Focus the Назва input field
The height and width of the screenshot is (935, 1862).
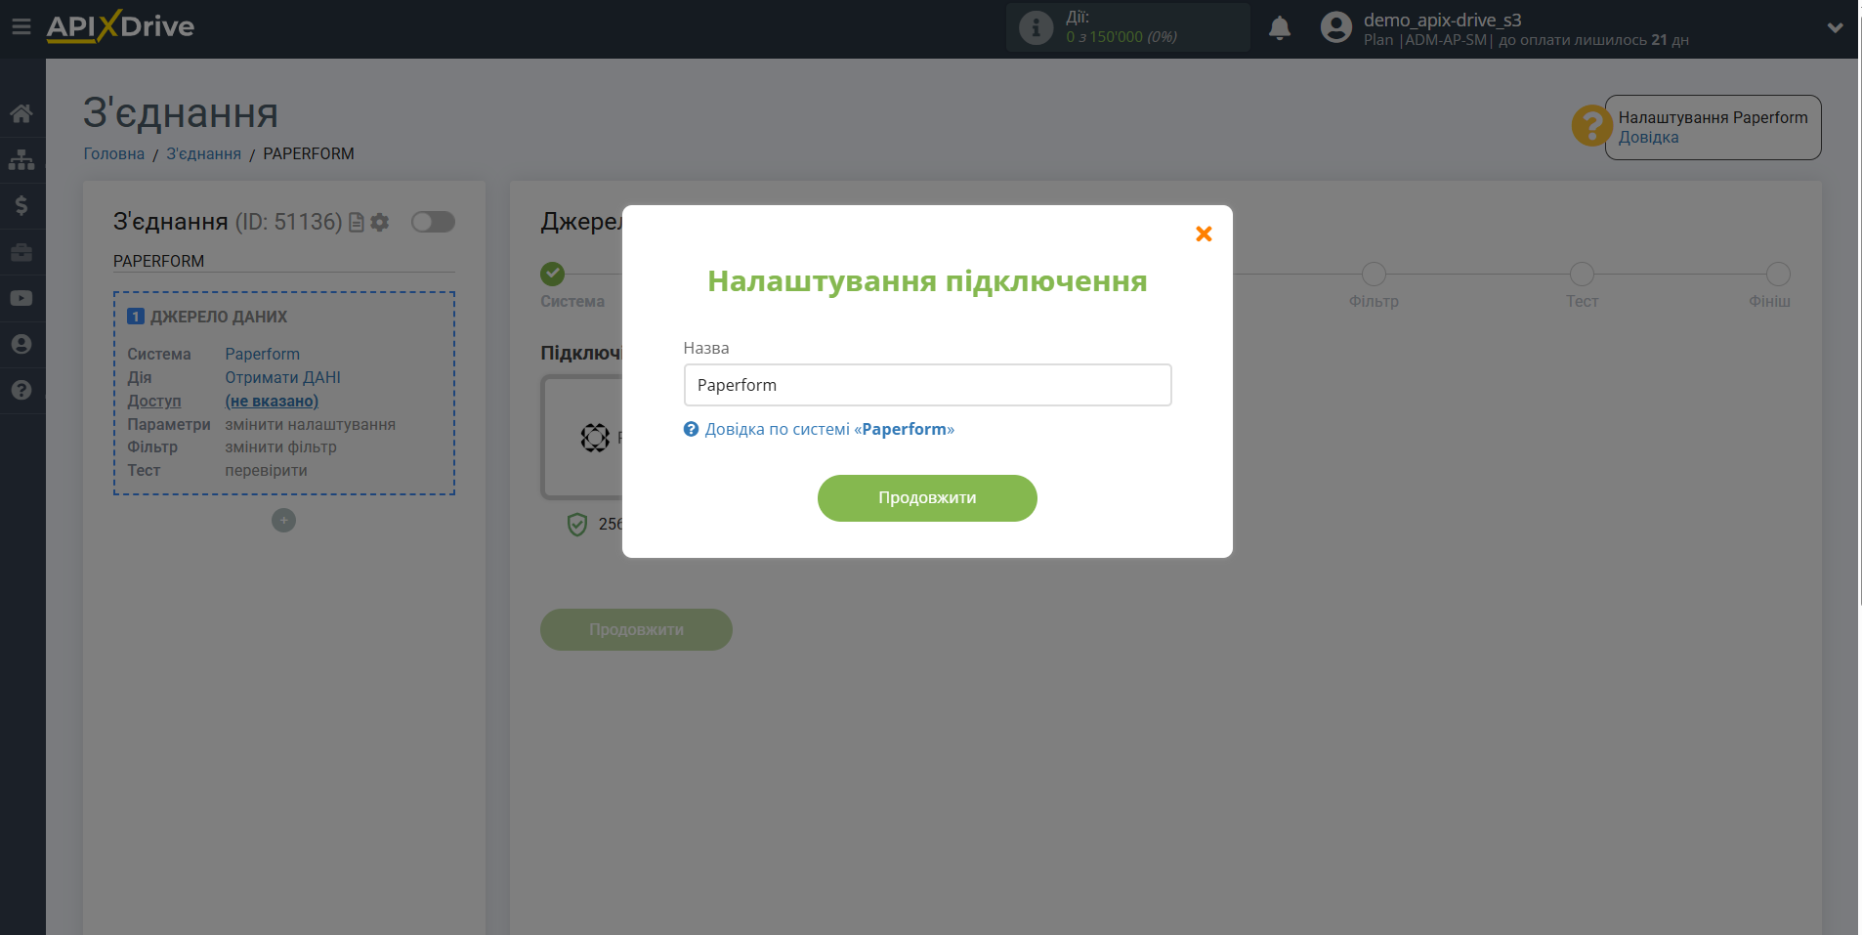(927, 385)
